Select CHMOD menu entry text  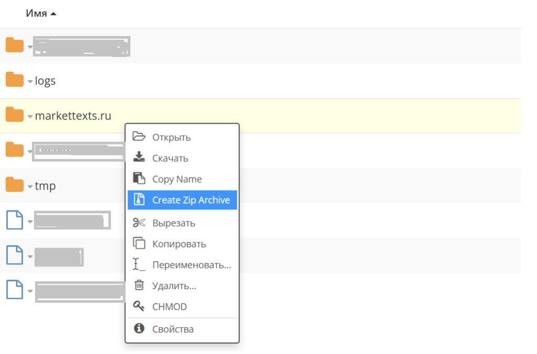coord(169,307)
